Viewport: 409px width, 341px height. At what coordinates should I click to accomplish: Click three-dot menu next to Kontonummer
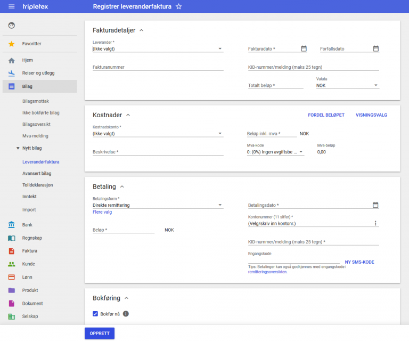(375, 223)
